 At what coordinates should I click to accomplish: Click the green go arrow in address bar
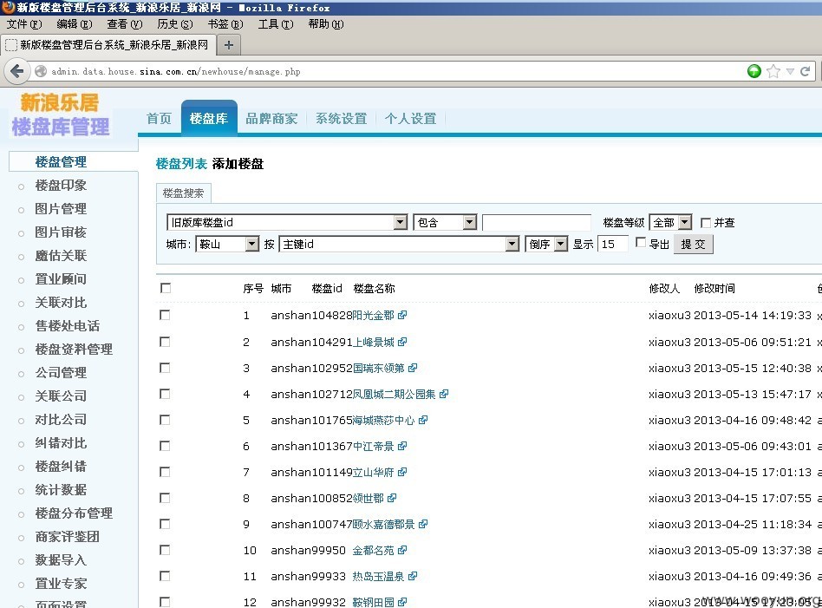tap(753, 71)
